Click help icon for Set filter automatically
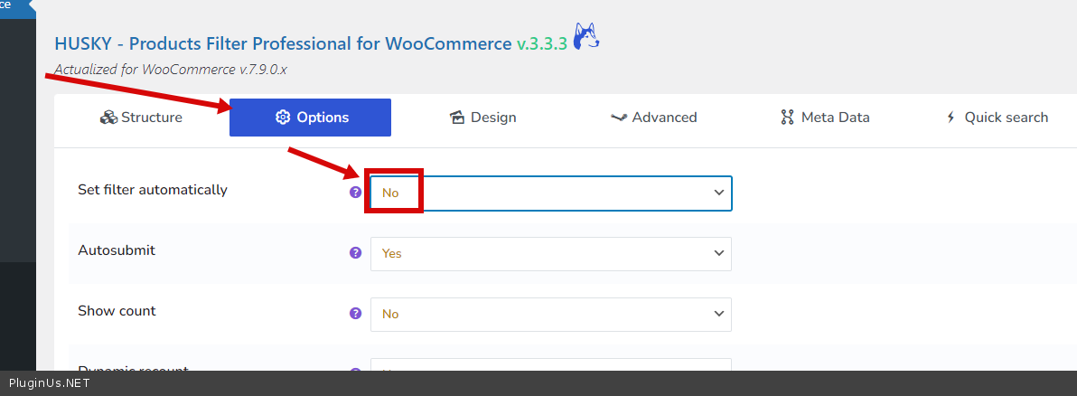This screenshot has height=396, width=1077. 355,193
